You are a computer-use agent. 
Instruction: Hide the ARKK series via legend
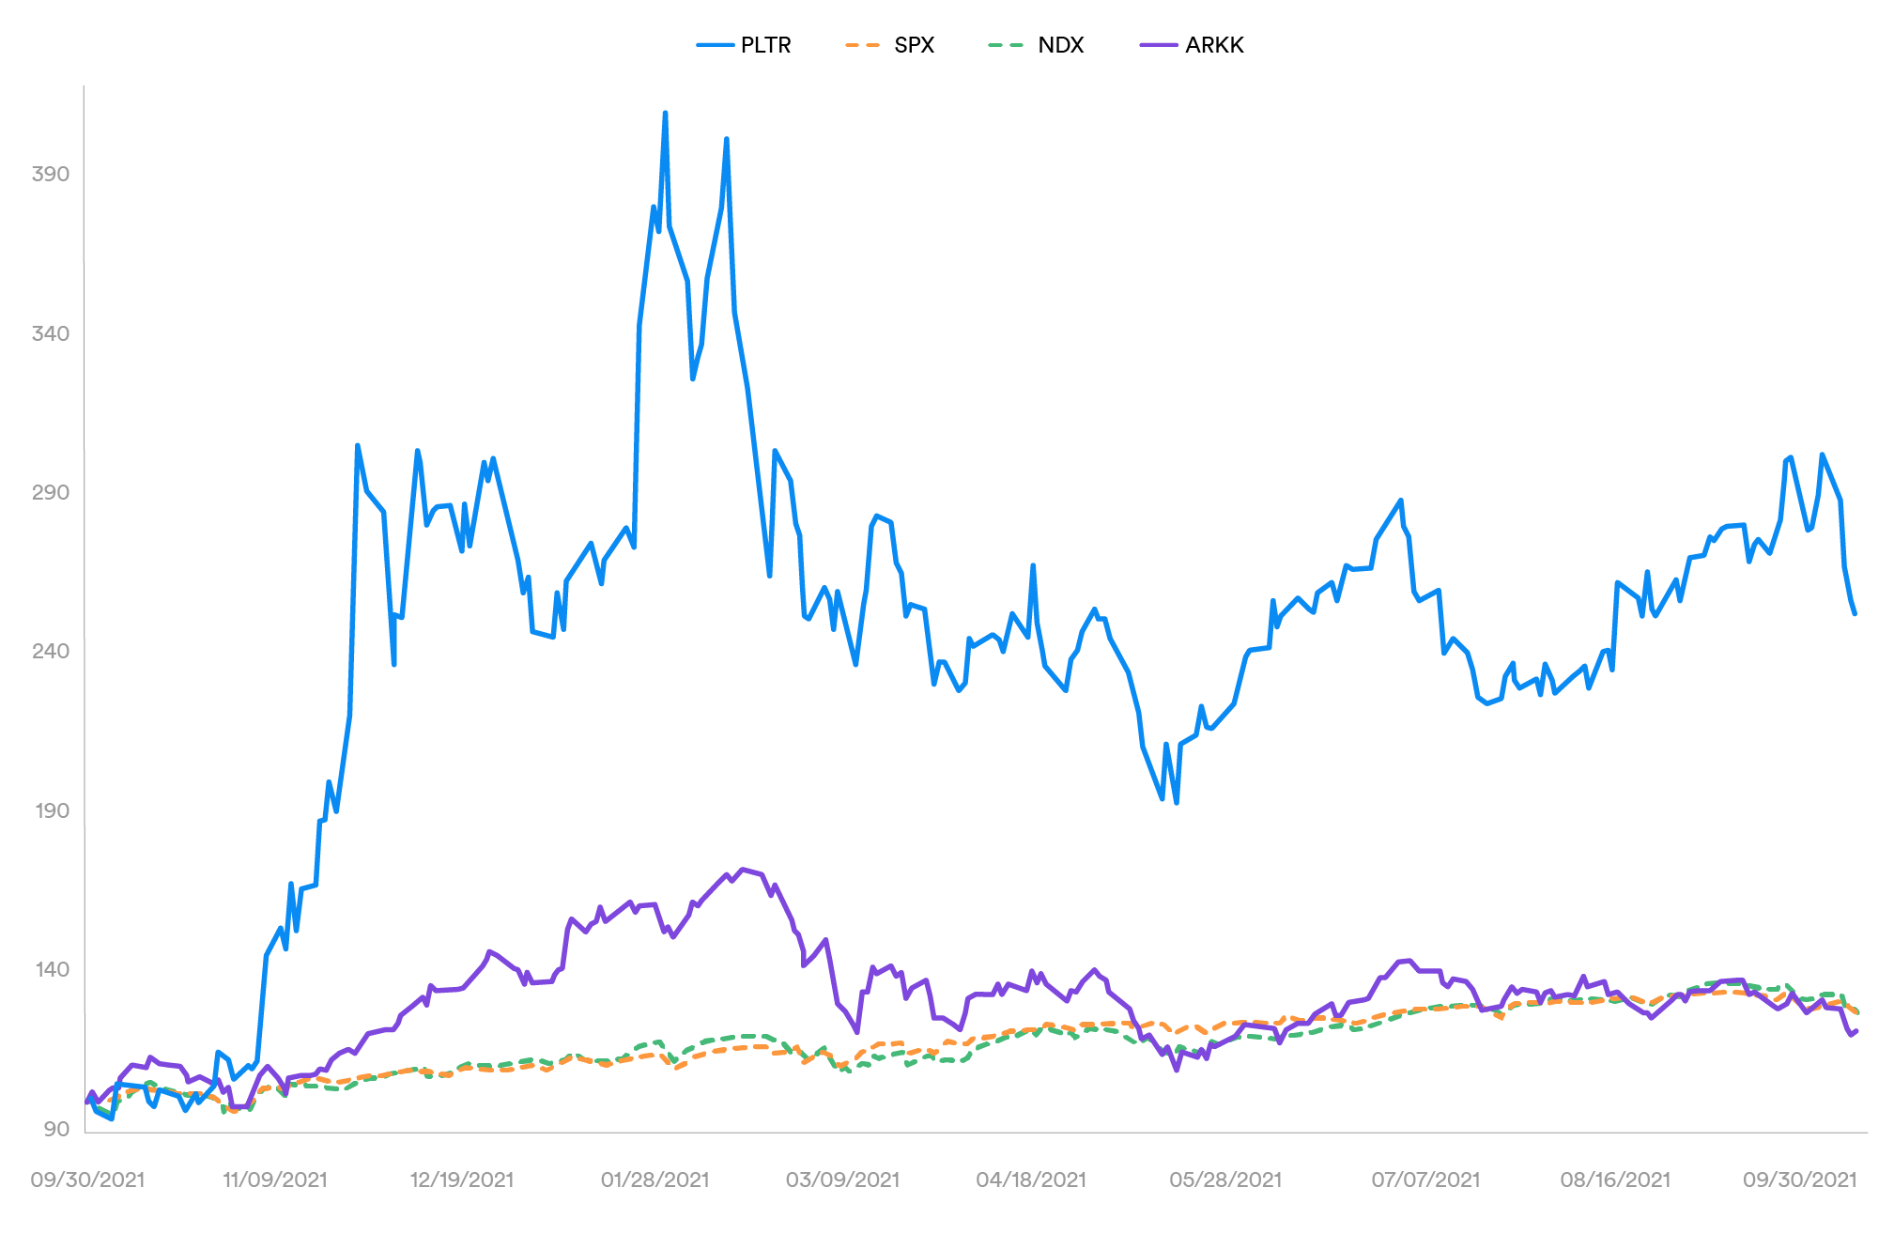1213,45
